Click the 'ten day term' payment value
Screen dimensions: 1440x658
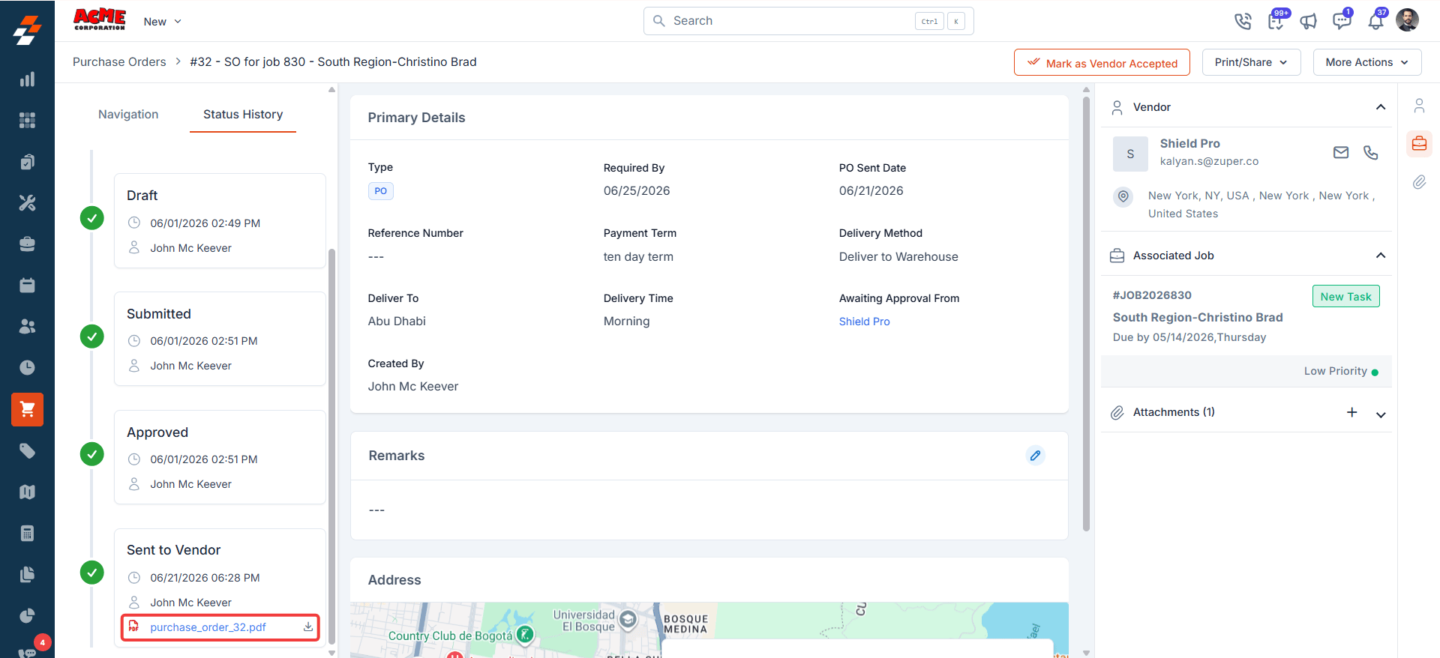click(x=638, y=257)
